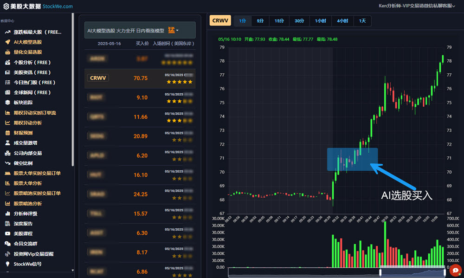Click the AI大模型选股 rocket icon
This screenshot has width=464, height=278.
point(7,42)
